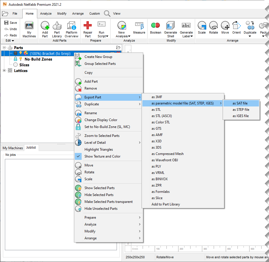The width and height of the screenshot is (269, 262).
Task: Open the Edit dropdown in the ribbon
Action: [10, 40]
